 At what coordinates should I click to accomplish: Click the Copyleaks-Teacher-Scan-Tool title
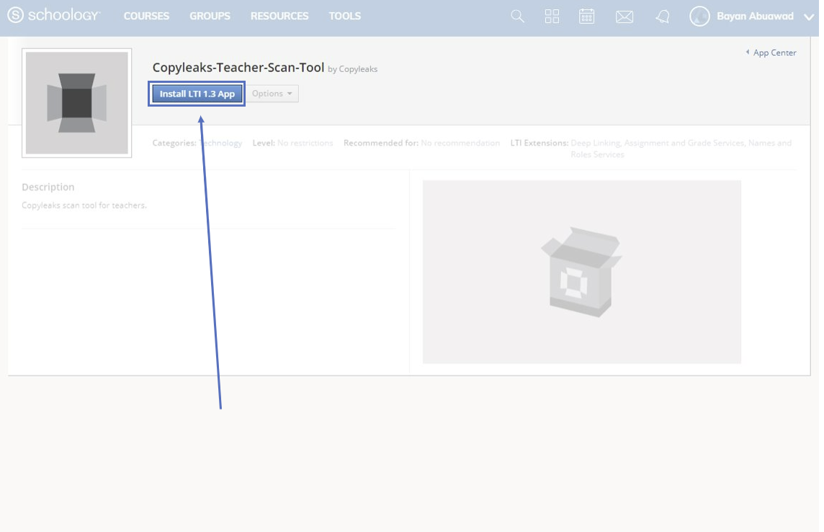pos(238,67)
